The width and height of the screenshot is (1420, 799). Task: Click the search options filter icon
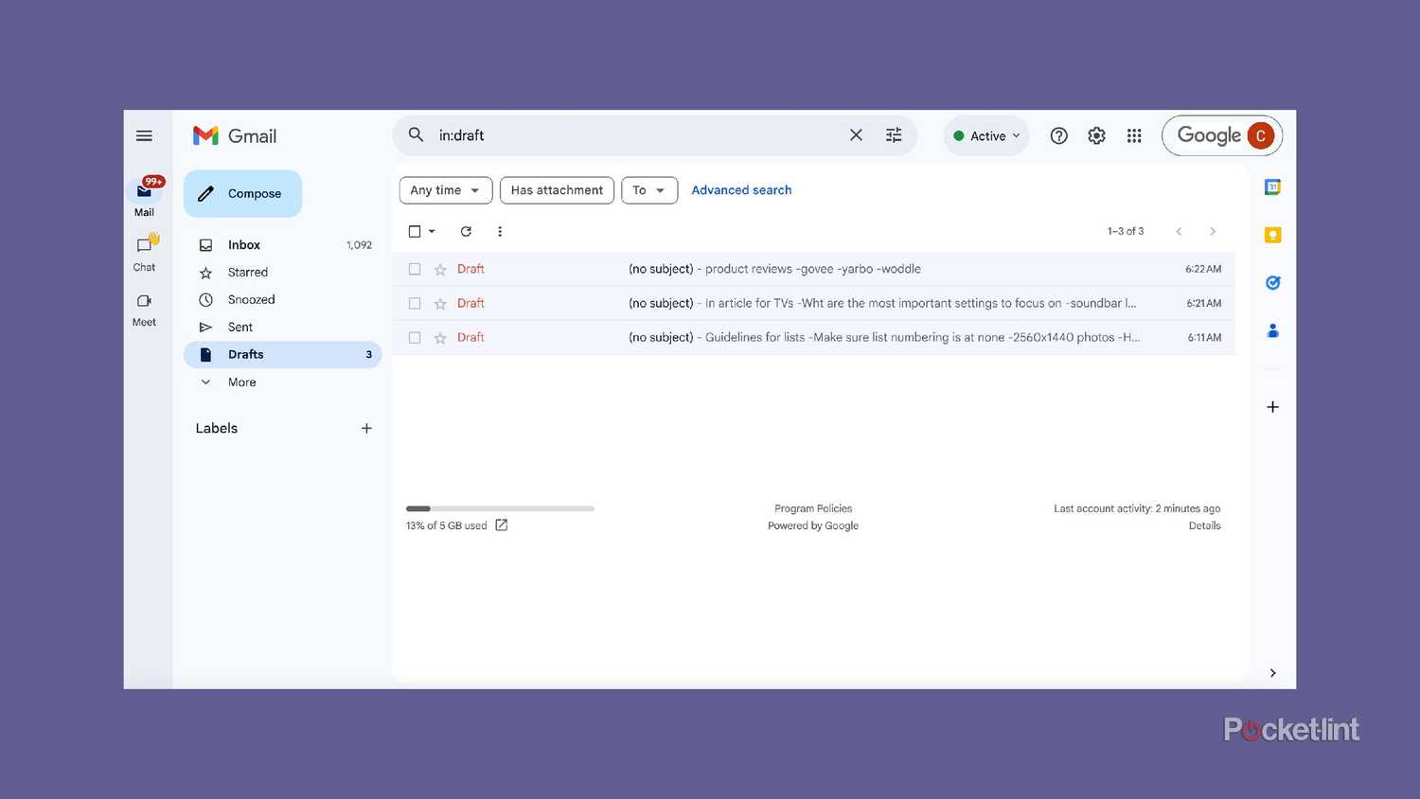pos(893,135)
